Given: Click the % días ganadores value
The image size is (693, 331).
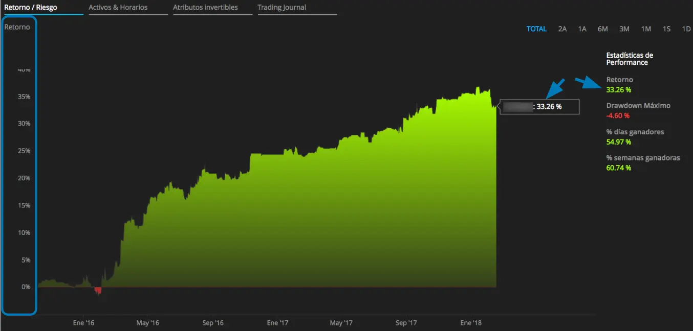Looking at the screenshot, I should 619,142.
